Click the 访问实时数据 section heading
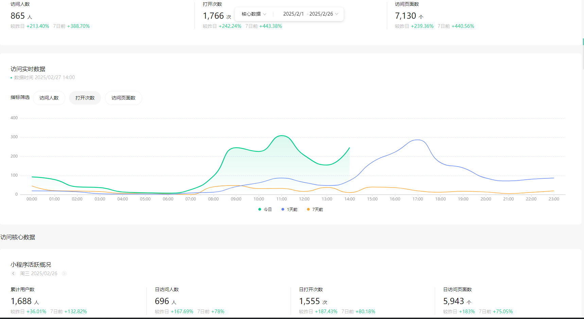 pos(28,69)
